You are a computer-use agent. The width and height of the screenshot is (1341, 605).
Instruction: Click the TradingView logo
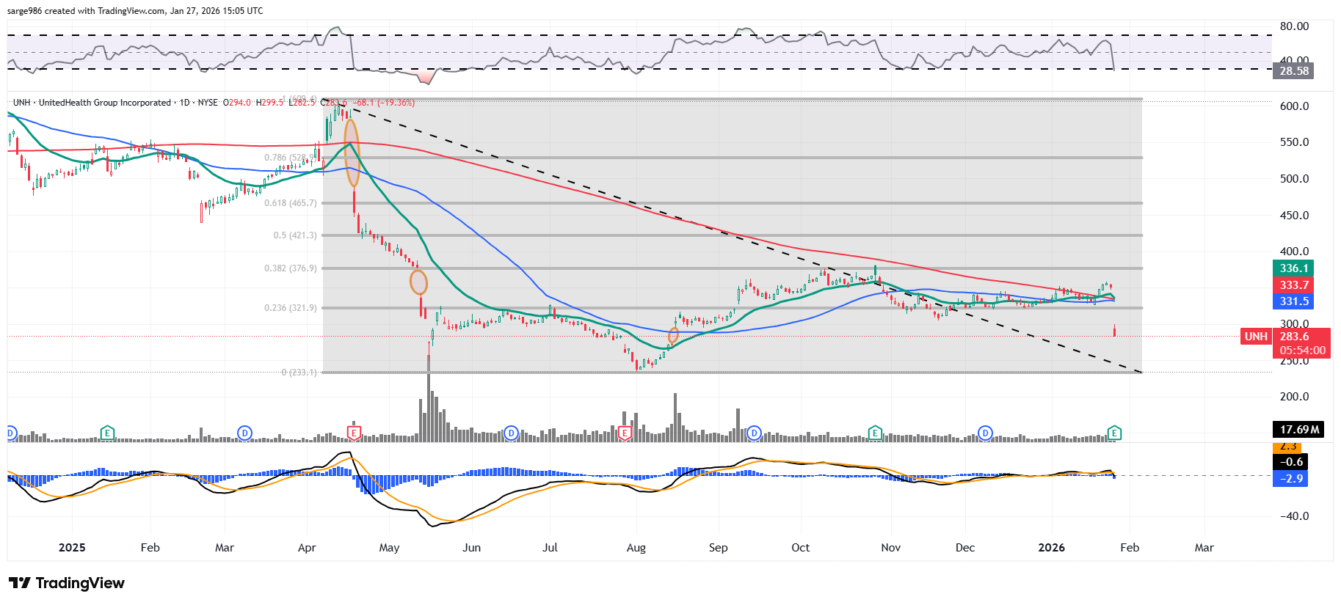pos(67,583)
